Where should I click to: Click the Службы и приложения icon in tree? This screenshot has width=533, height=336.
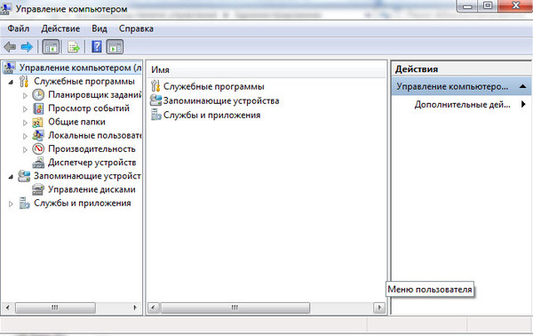pyautogui.click(x=24, y=204)
